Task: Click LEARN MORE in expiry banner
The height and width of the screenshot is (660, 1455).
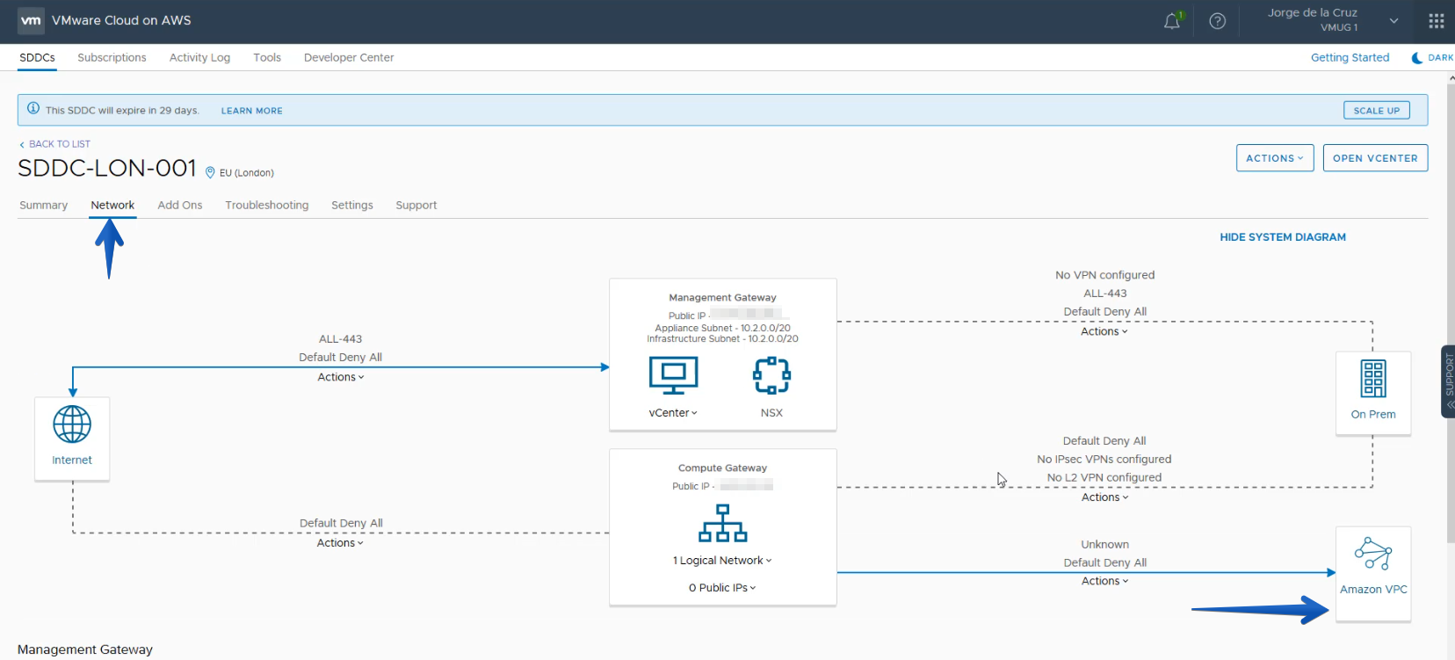Action: coord(252,111)
